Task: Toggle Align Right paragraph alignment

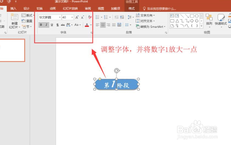Action: (x=108, y=25)
